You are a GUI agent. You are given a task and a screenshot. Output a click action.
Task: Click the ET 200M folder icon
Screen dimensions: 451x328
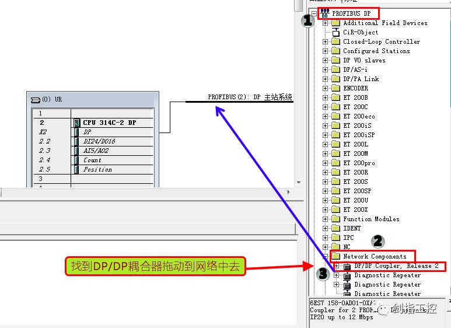(335, 153)
